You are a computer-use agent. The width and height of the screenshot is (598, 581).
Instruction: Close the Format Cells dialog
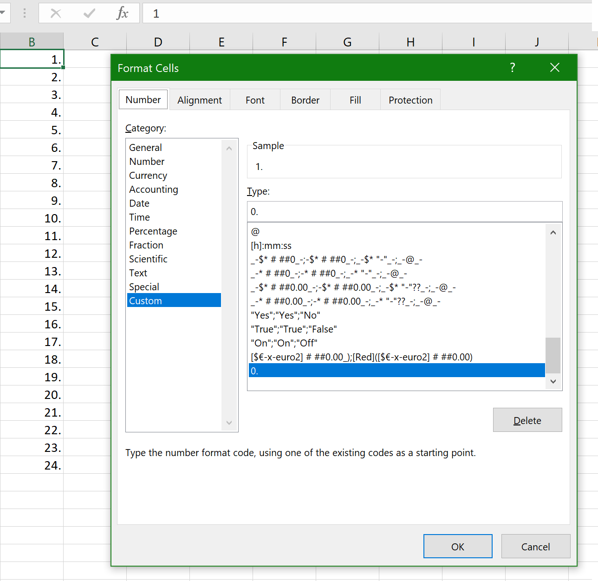pyautogui.click(x=554, y=68)
